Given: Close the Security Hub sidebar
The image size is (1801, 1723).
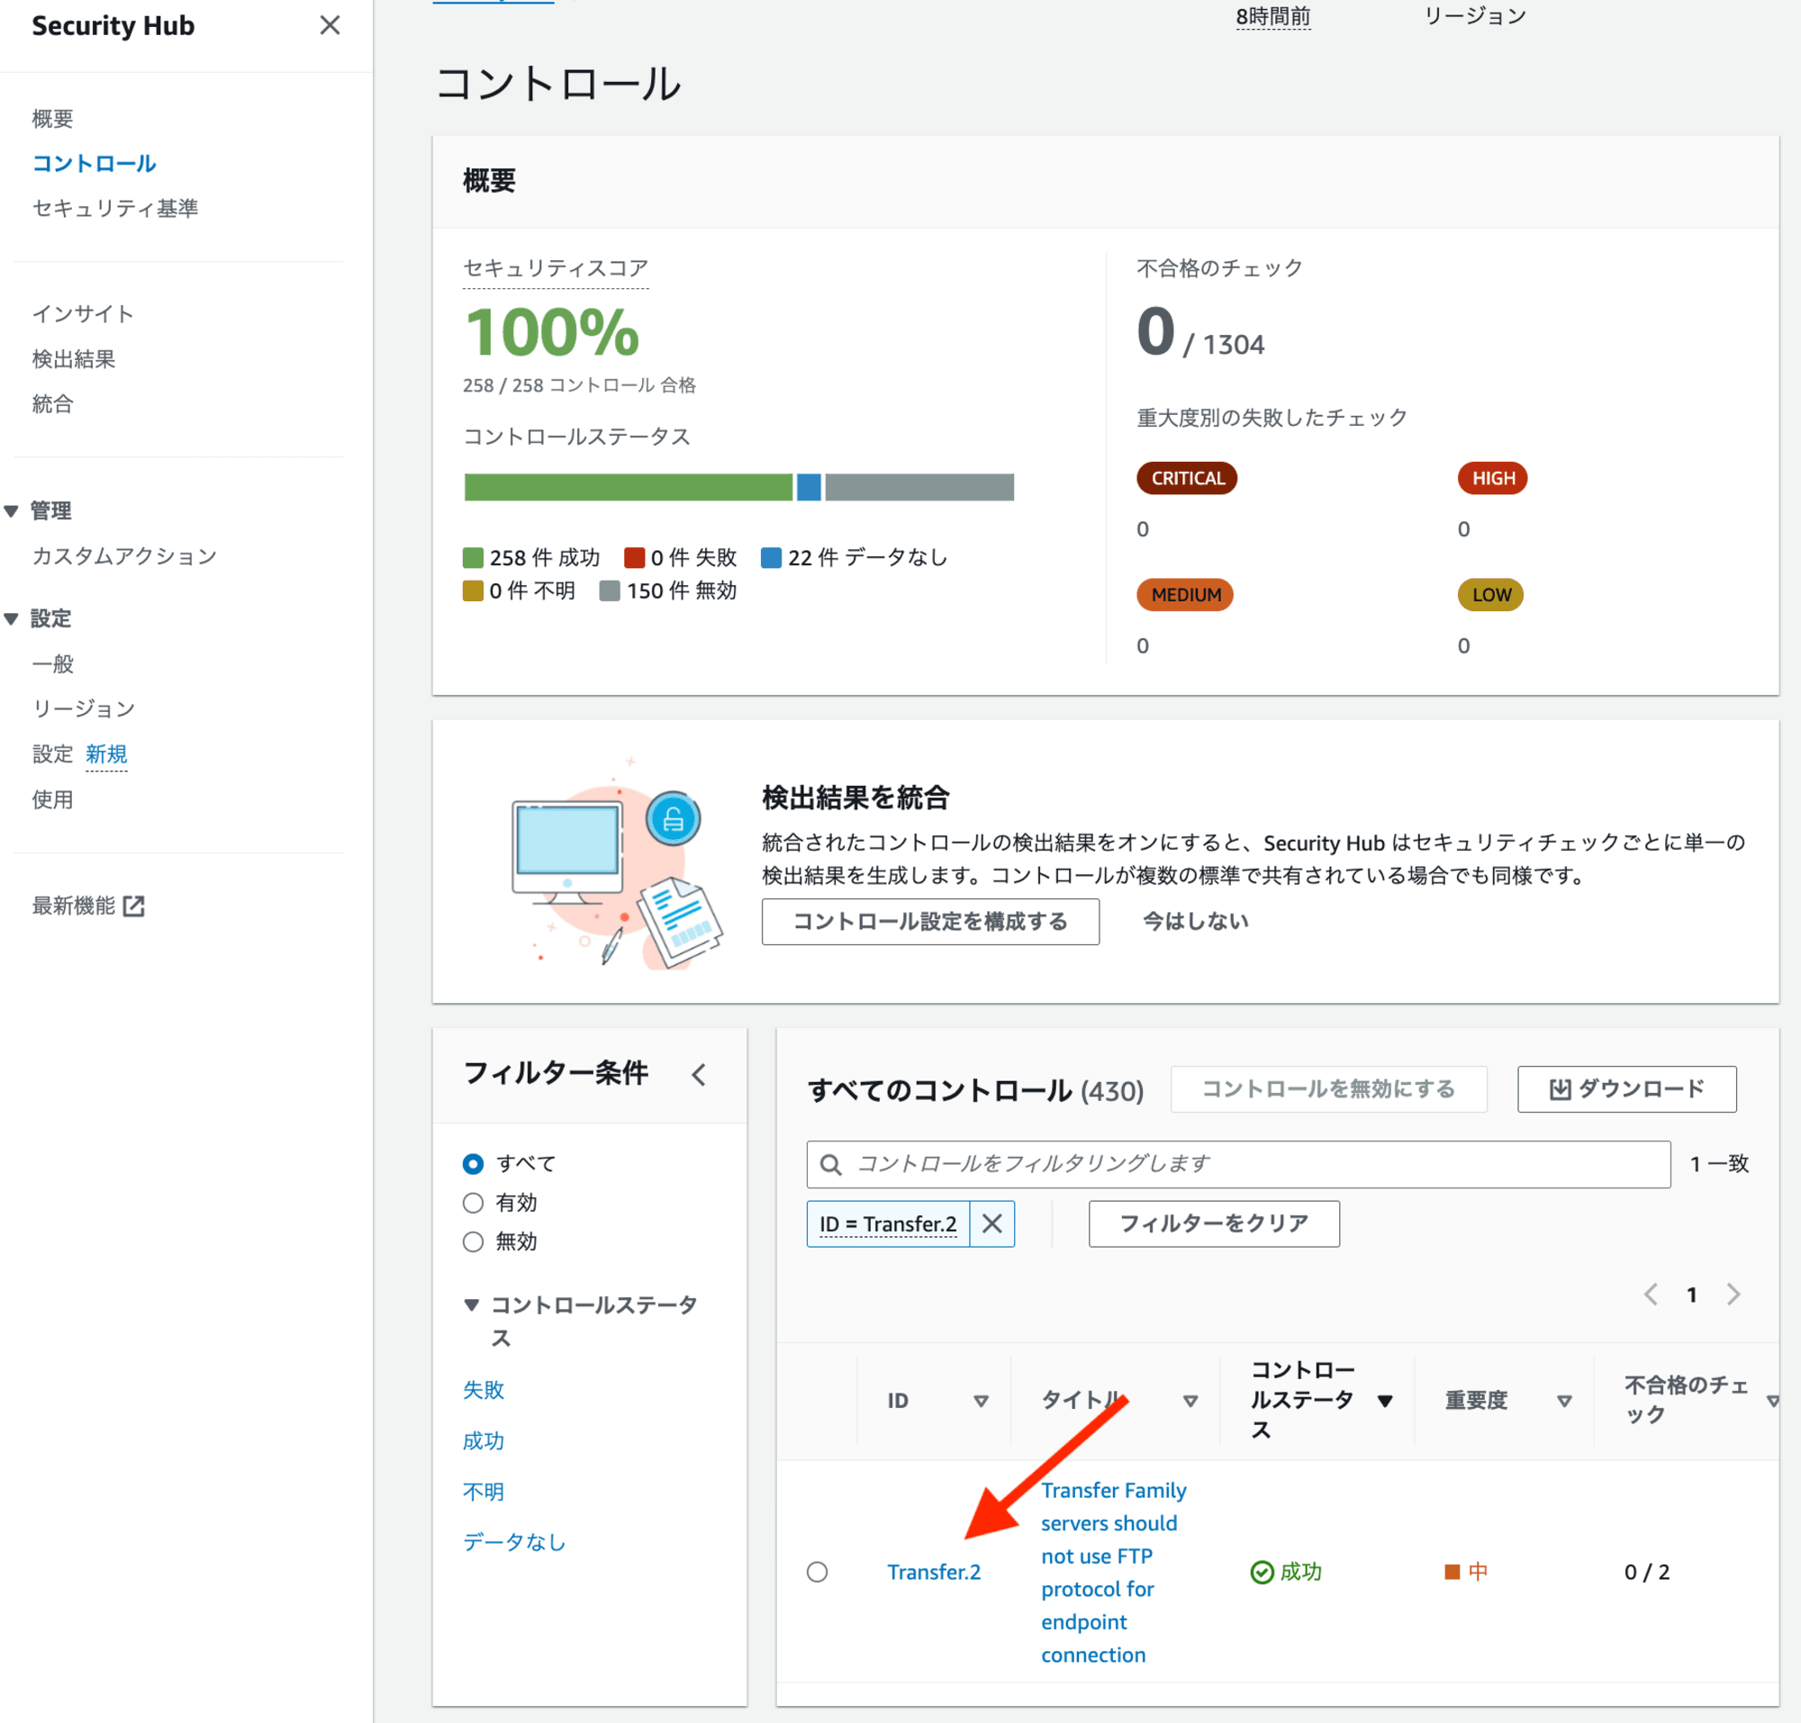Looking at the screenshot, I should 330,26.
